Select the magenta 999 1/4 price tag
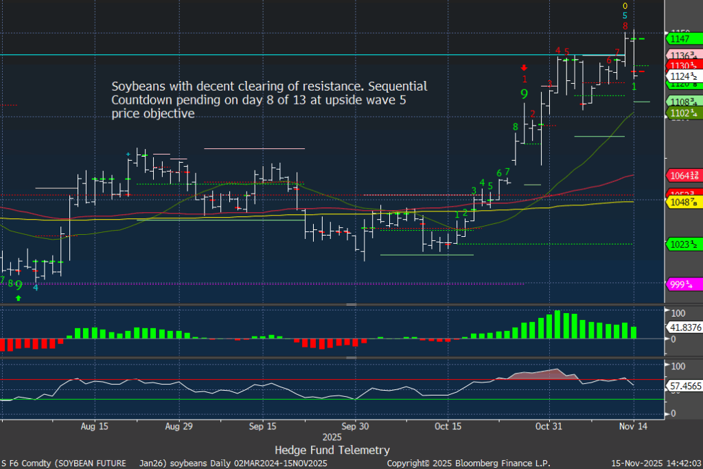703x469 pixels. pos(683,284)
